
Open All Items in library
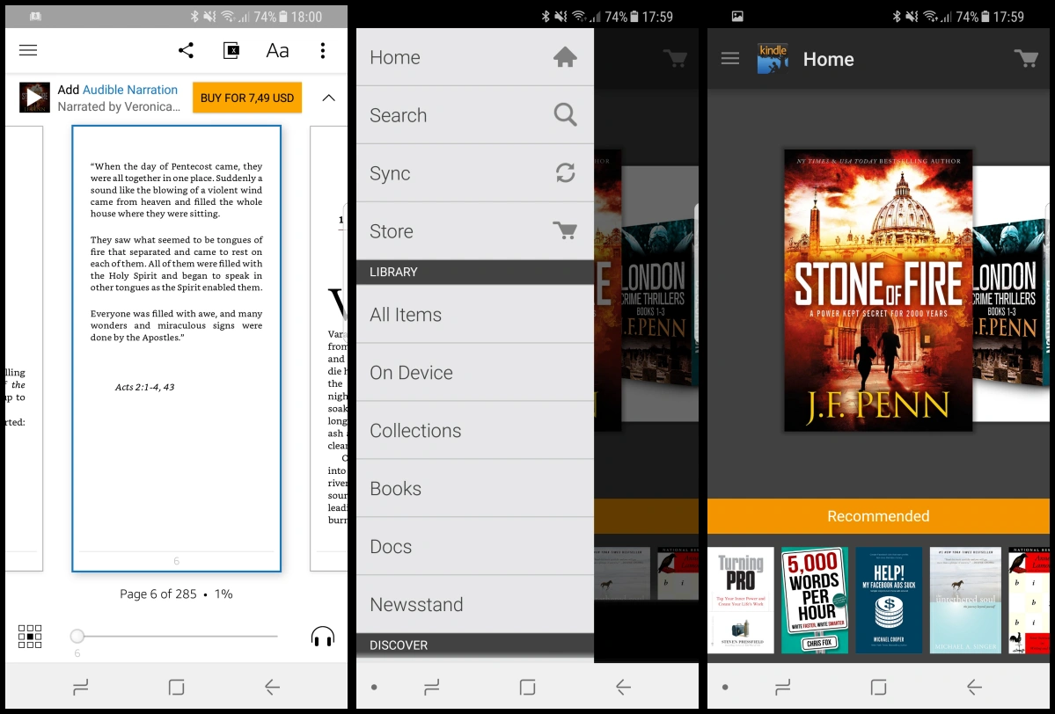point(475,314)
